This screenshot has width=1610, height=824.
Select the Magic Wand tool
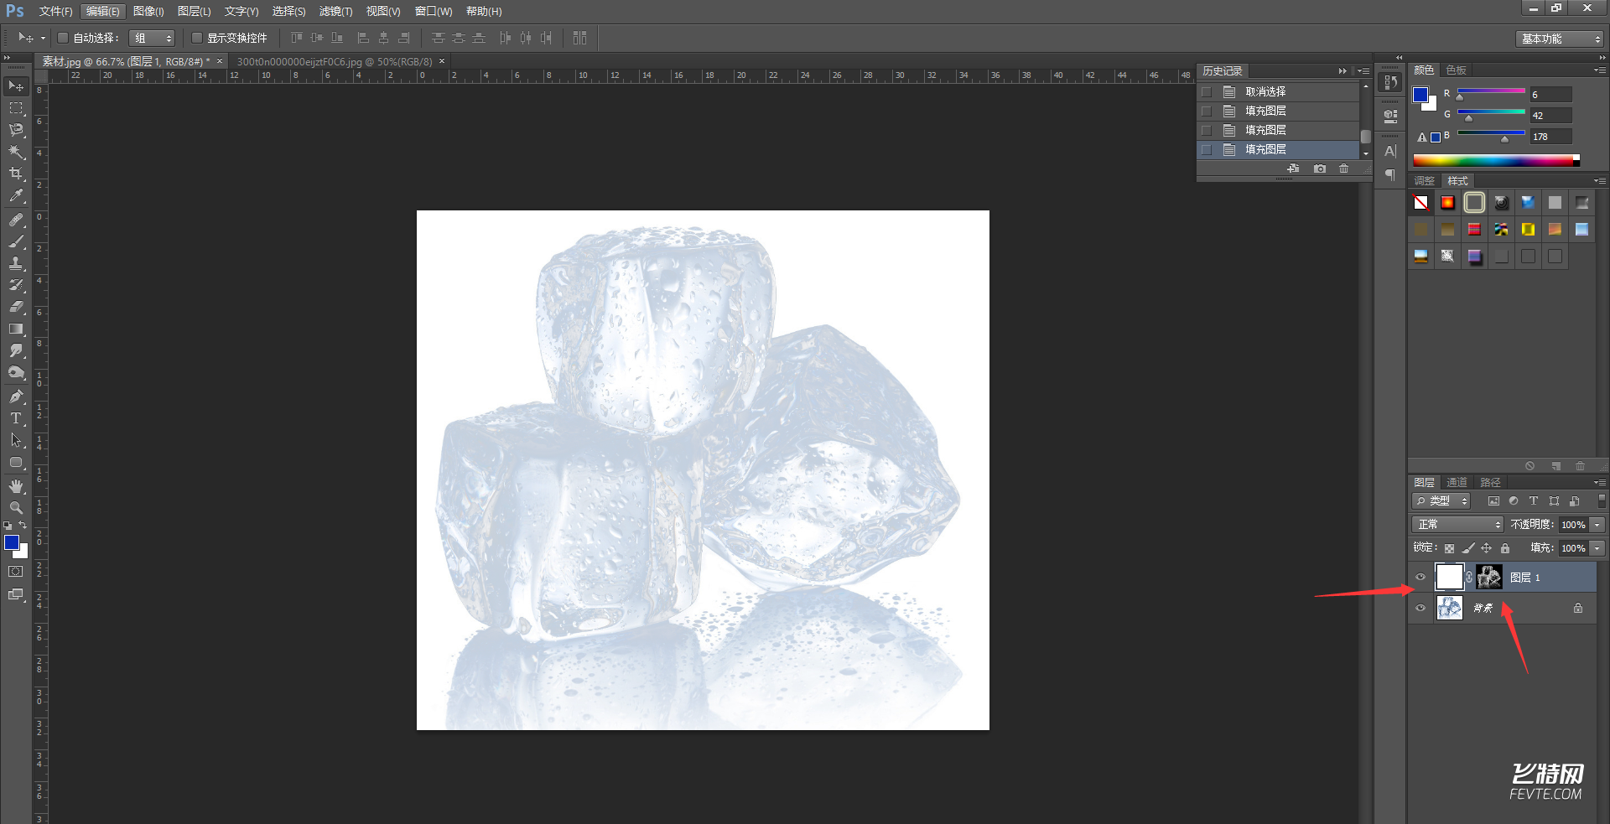click(x=16, y=152)
